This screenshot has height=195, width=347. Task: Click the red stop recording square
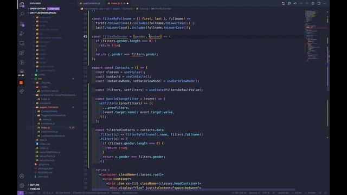(x=21, y=83)
